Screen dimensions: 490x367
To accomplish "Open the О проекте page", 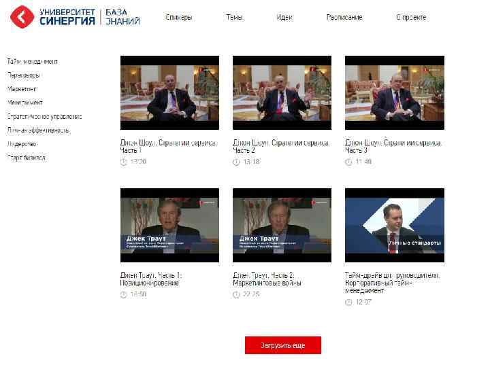I will click(x=411, y=17).
